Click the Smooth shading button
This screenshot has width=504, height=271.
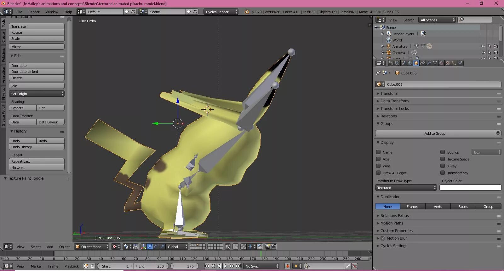tap(23, 108)
